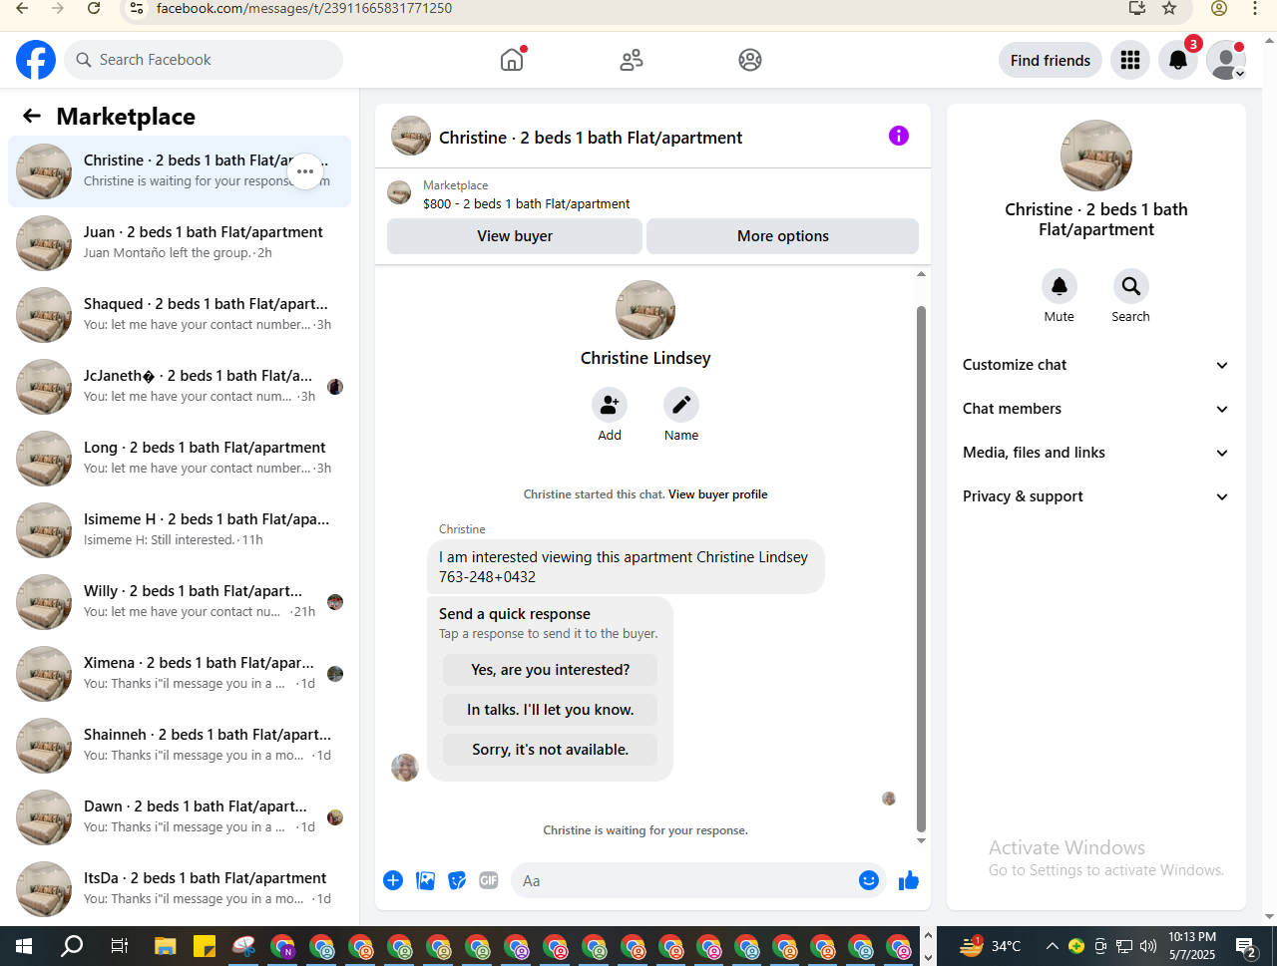The height and width of the screenshot is (966, 1277).
Task: Click the back arrow beside Marketplace
Action: [x=32, y=117]
